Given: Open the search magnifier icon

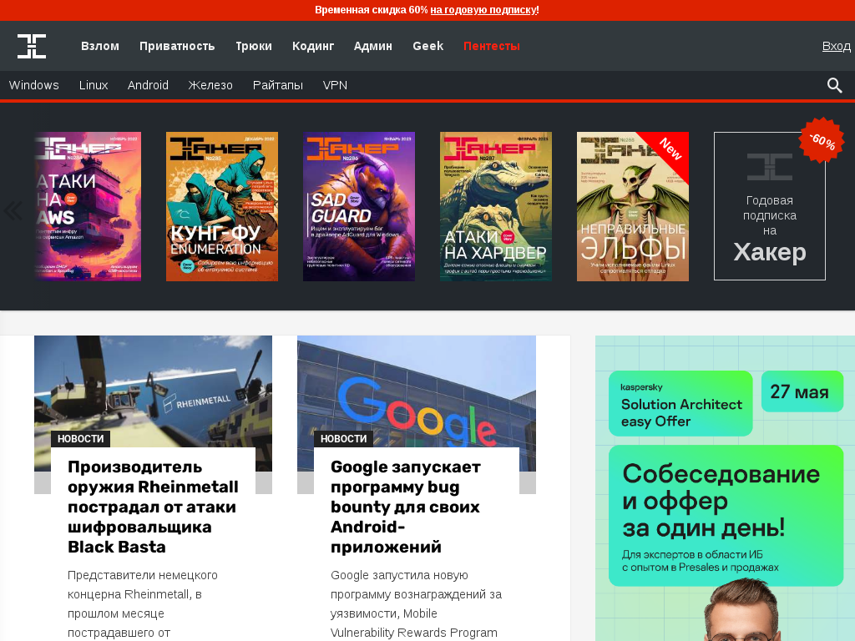Looking at the screenshot, I should pos(834,86).
